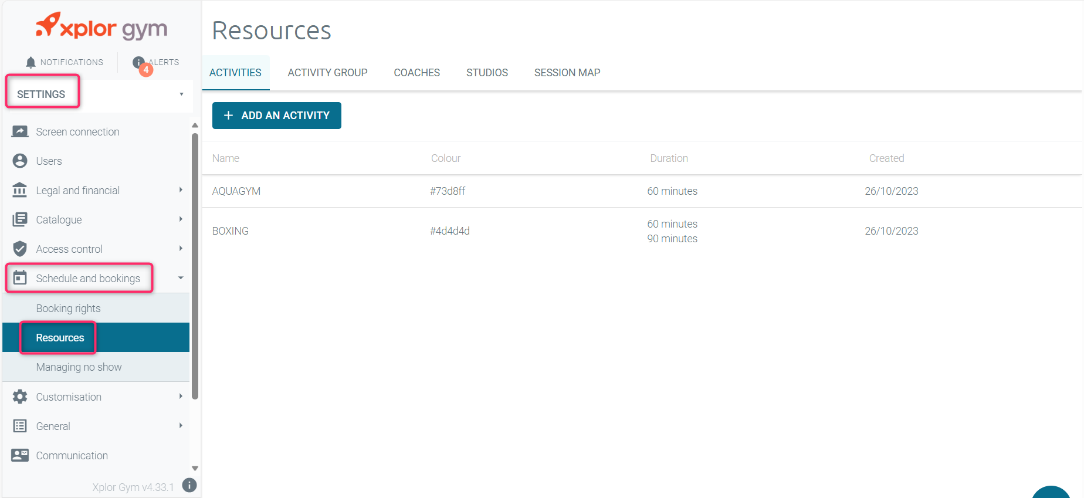
Task: Open the SETTINGS dropdown arrow
Action: (x=181, y=94)
